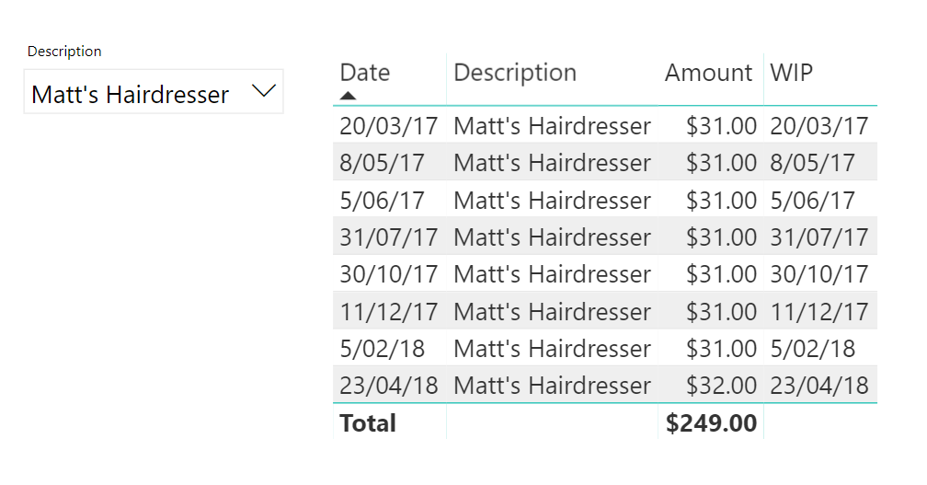The height and width of the screenshot is (485, 927).
Task: Sort by the Description column header
Action: click(x=515, y=73)
